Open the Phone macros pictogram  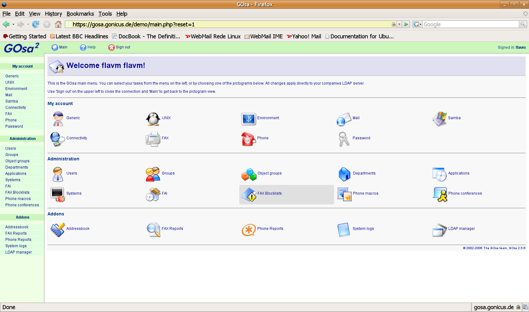point(344,194)
